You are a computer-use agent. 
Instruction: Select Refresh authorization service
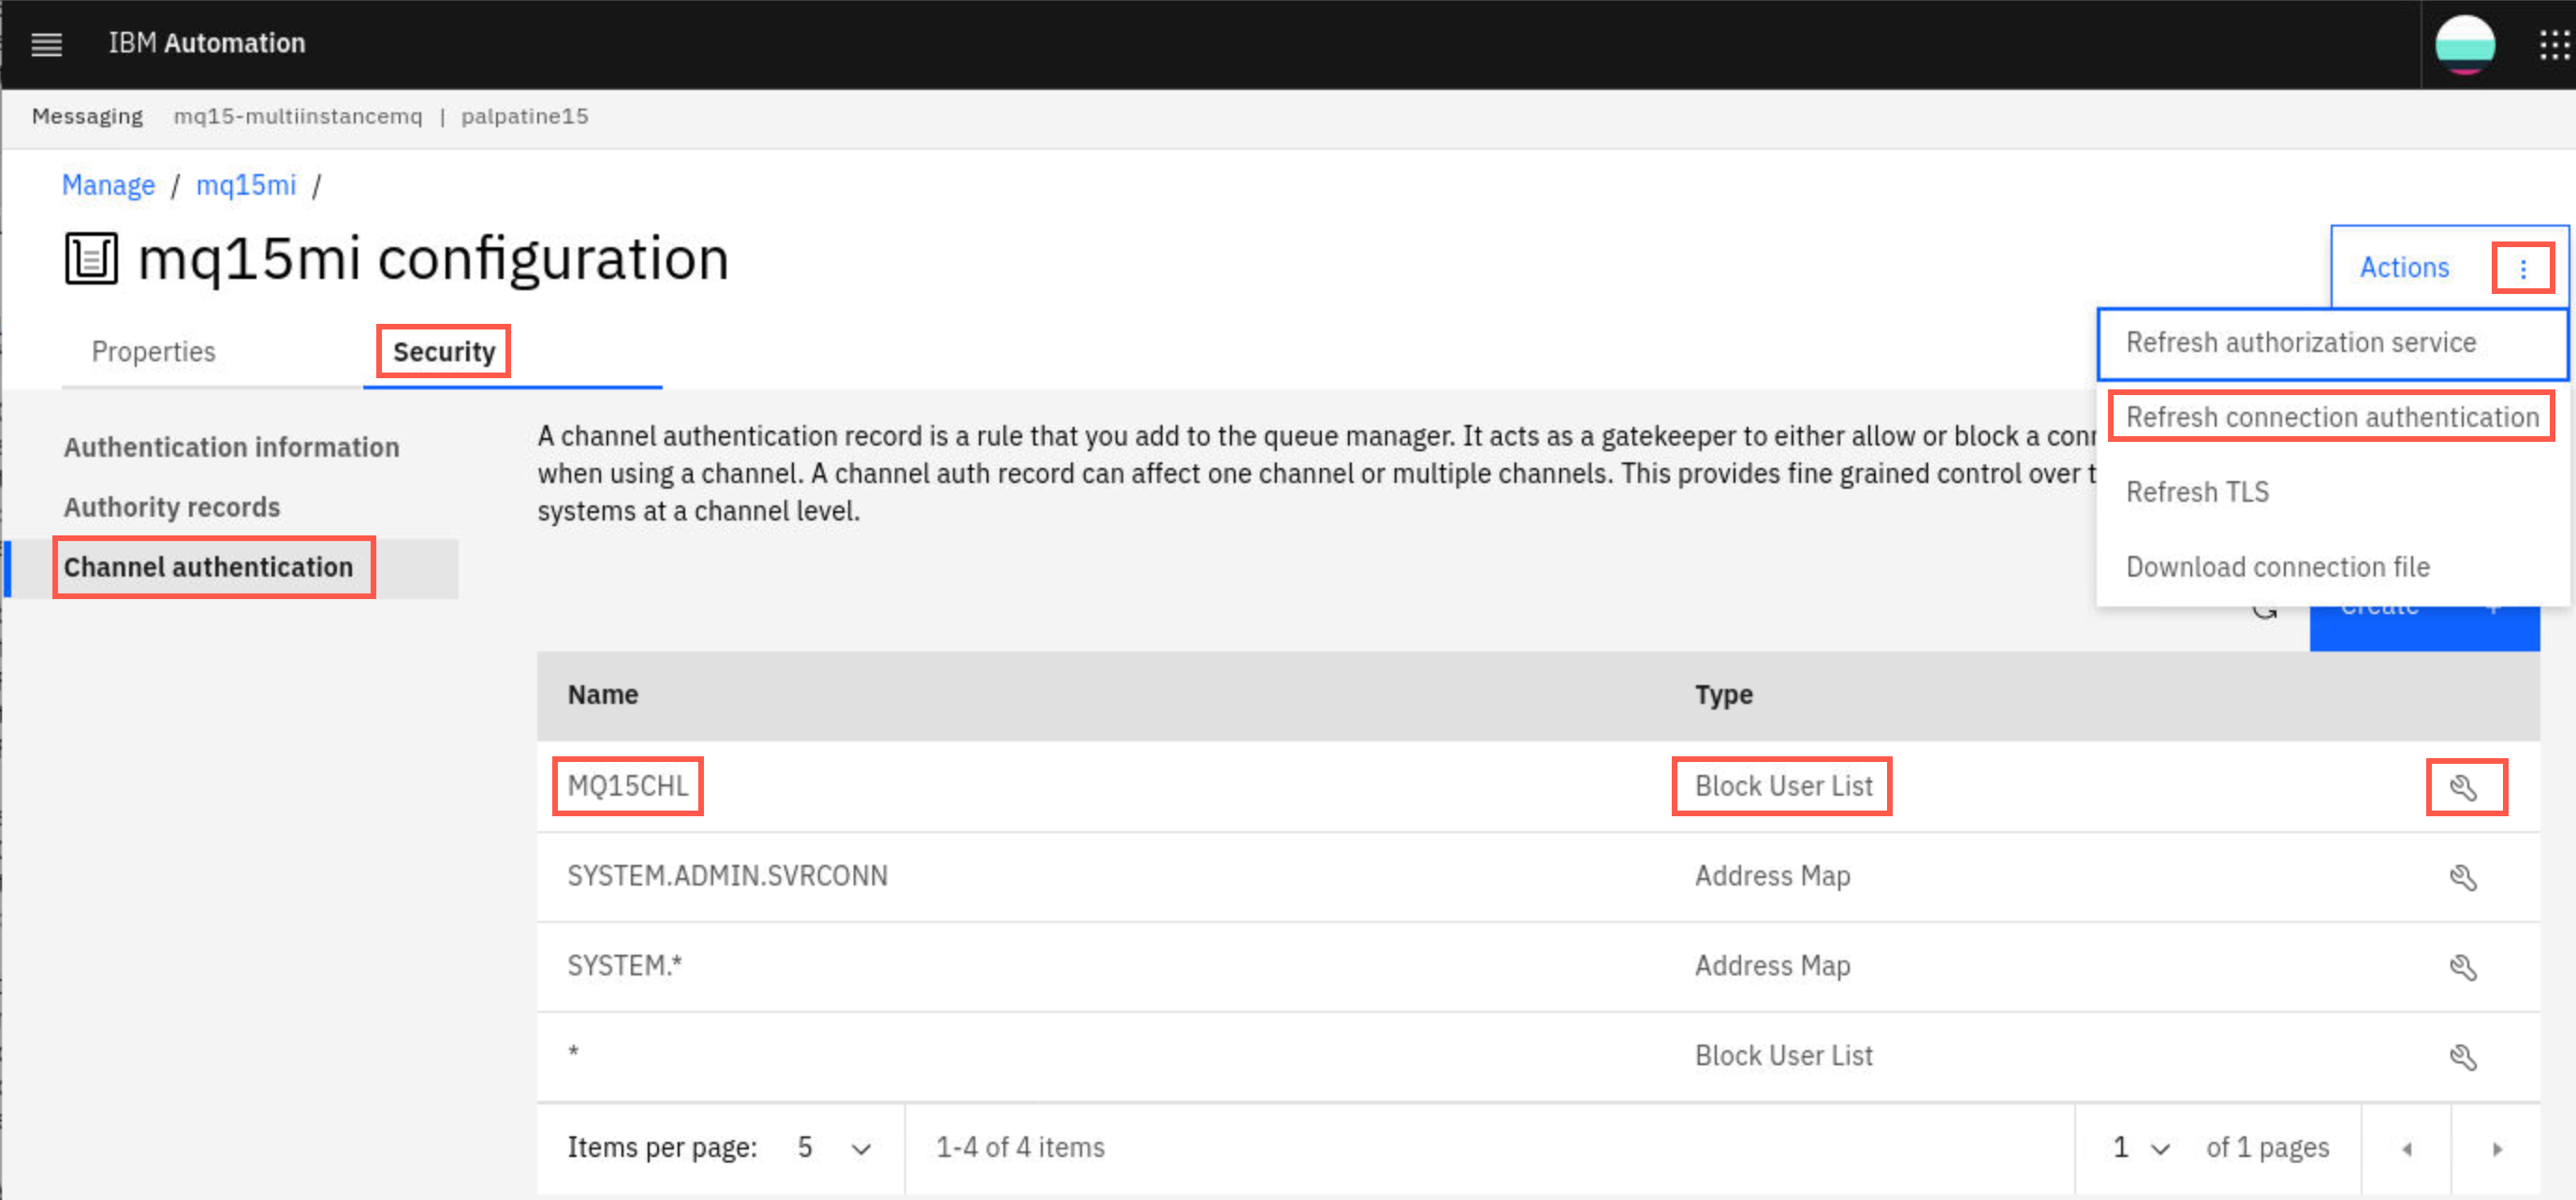tap(2332, 343)
